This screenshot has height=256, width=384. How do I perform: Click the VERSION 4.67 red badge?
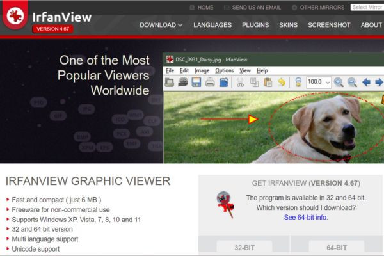click(52, 29)
